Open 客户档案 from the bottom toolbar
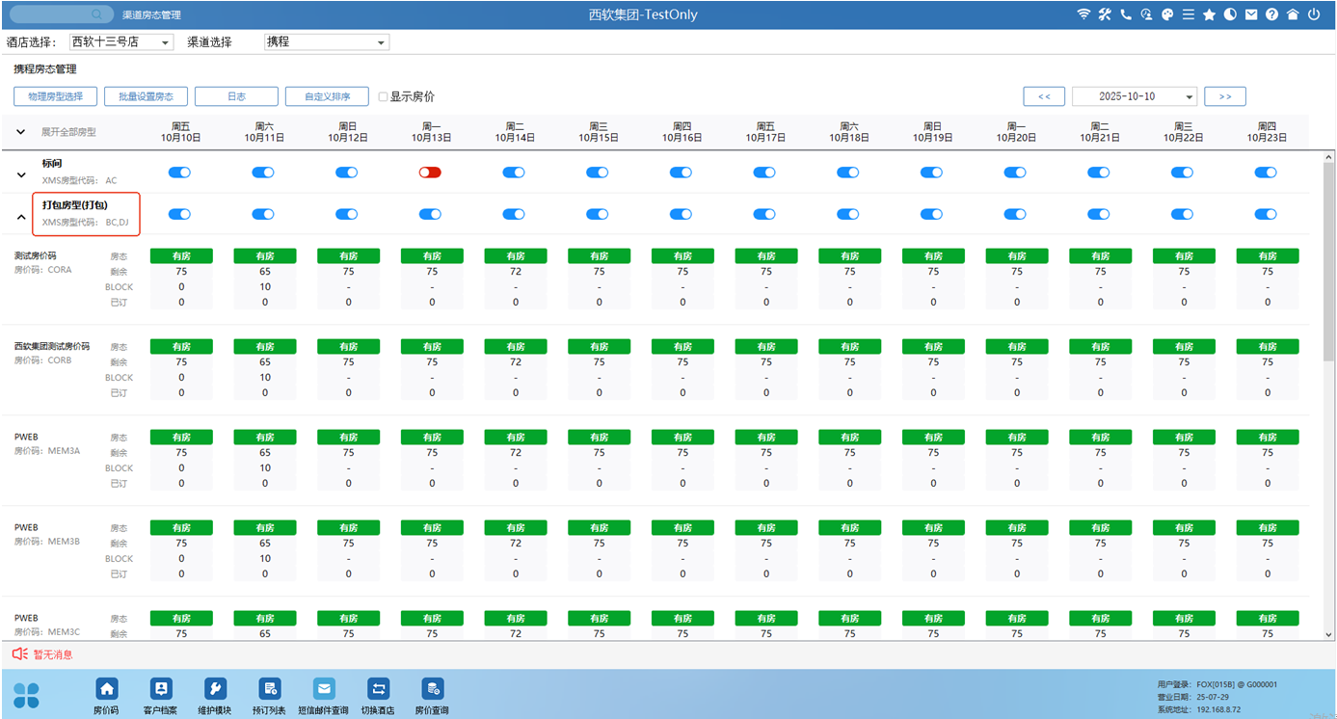This screenshot has height=719, width=1337. point(161,689)
